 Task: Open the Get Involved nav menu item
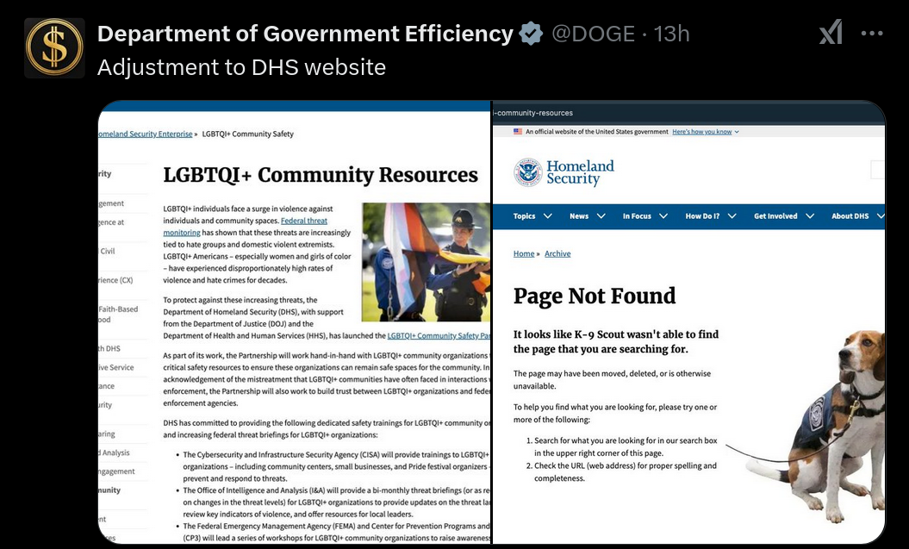click(x=775, y=215)
